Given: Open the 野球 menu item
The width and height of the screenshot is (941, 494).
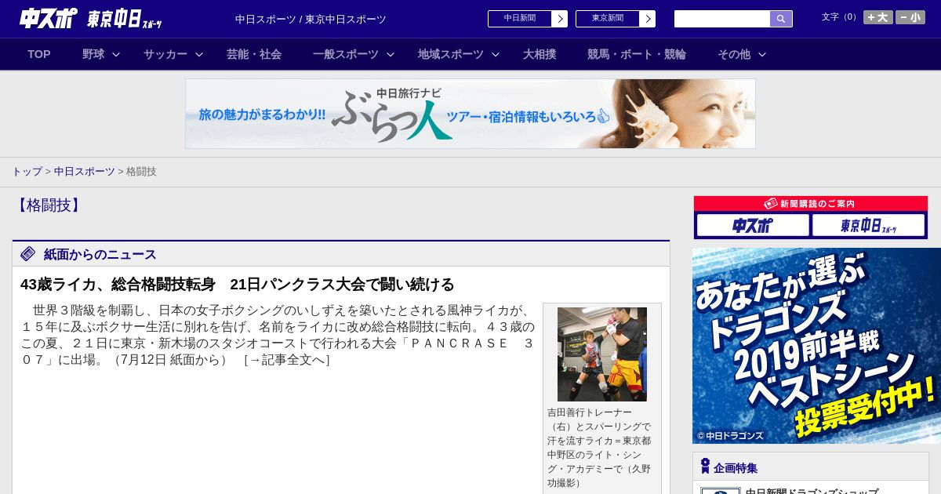Looking at the screenshot, I should 93,54.
